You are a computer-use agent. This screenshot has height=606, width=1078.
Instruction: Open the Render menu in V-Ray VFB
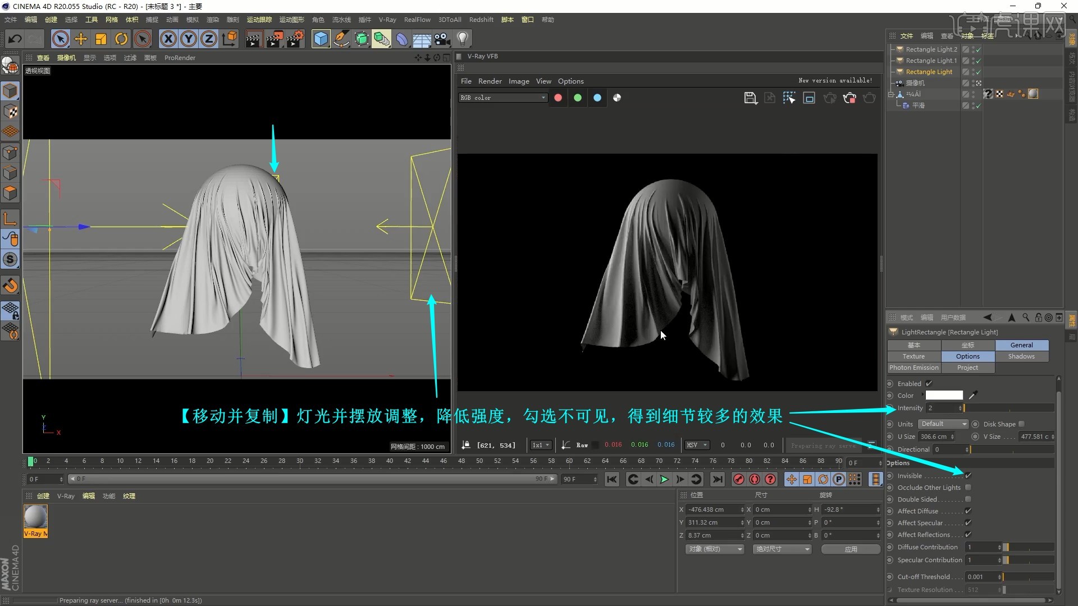490,81
